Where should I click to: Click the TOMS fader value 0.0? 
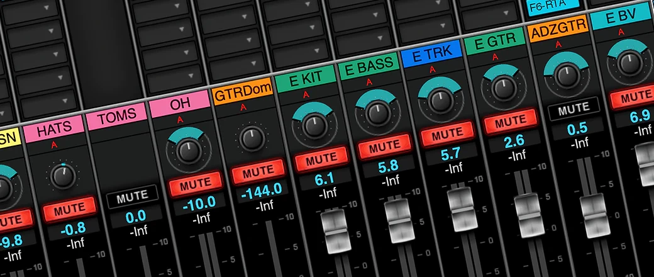point(136,217)
